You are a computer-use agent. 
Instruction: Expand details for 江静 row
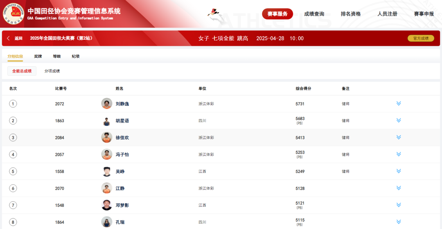point(399,188)
